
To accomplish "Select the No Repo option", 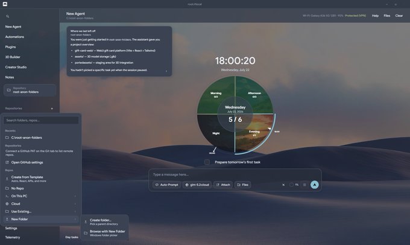I will (x=41, y=188).
